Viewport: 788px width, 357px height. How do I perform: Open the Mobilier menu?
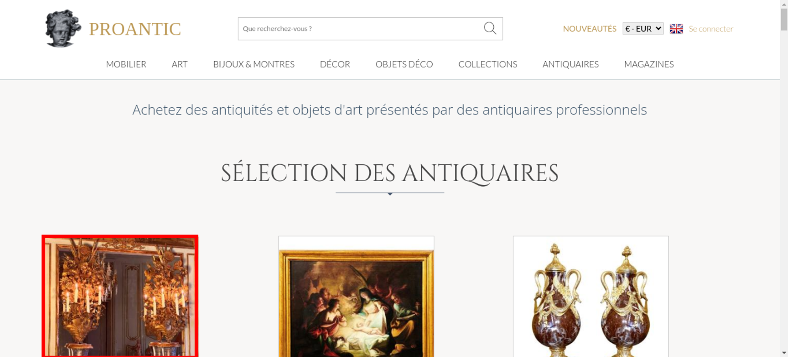coord(126,64)
